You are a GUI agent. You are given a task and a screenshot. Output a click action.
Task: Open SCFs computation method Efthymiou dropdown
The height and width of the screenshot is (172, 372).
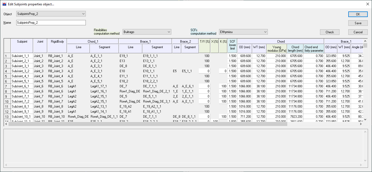pyautogui.click(x=243, y=32)
